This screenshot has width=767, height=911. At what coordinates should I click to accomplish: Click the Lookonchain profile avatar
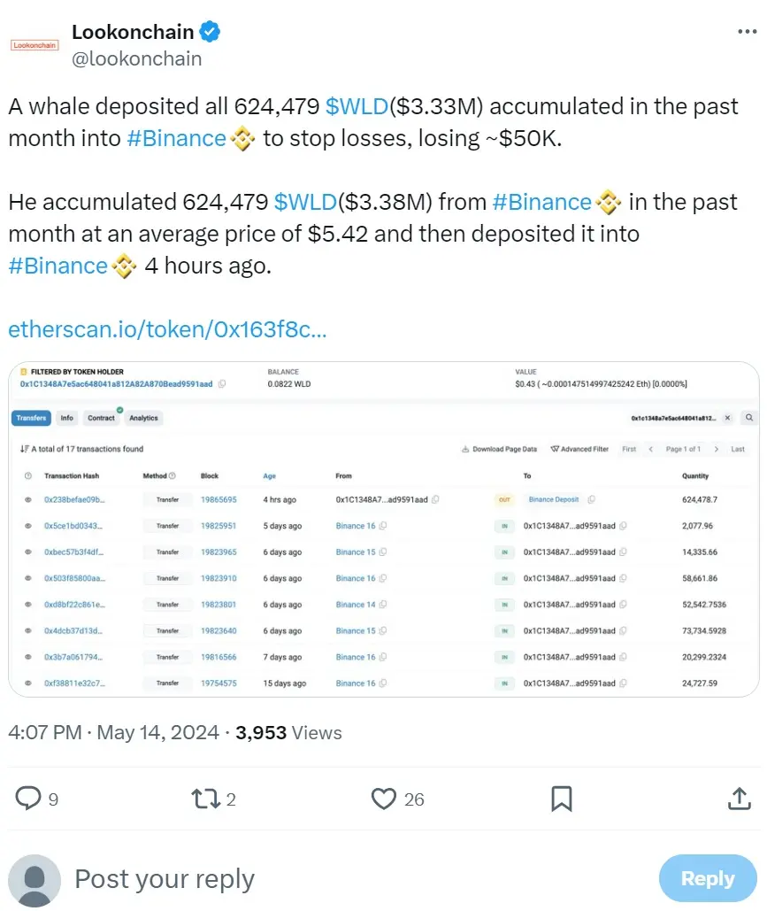click(x=34, y=45)
